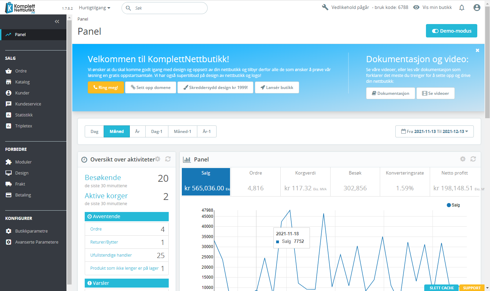Toggle Demo-modus switch
This screenshot has height=291, width=490.
click(451, 31)
